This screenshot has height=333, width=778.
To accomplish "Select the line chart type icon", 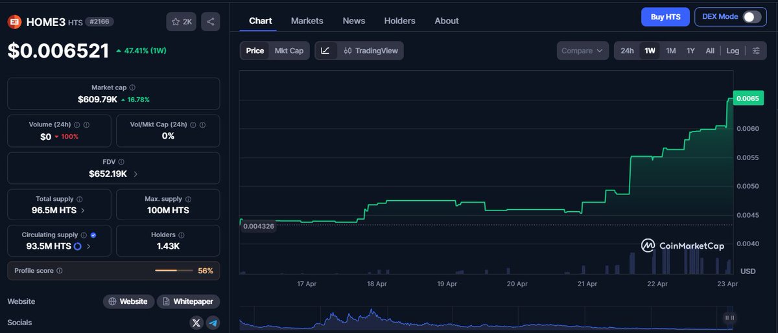I will (326, 51).
